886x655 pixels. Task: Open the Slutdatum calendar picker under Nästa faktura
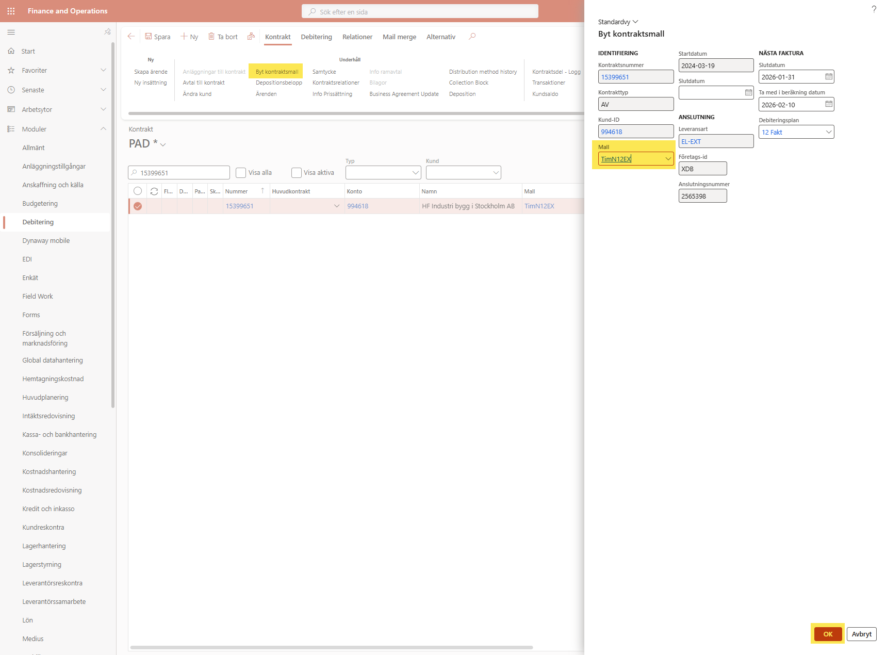coord(828,77)
